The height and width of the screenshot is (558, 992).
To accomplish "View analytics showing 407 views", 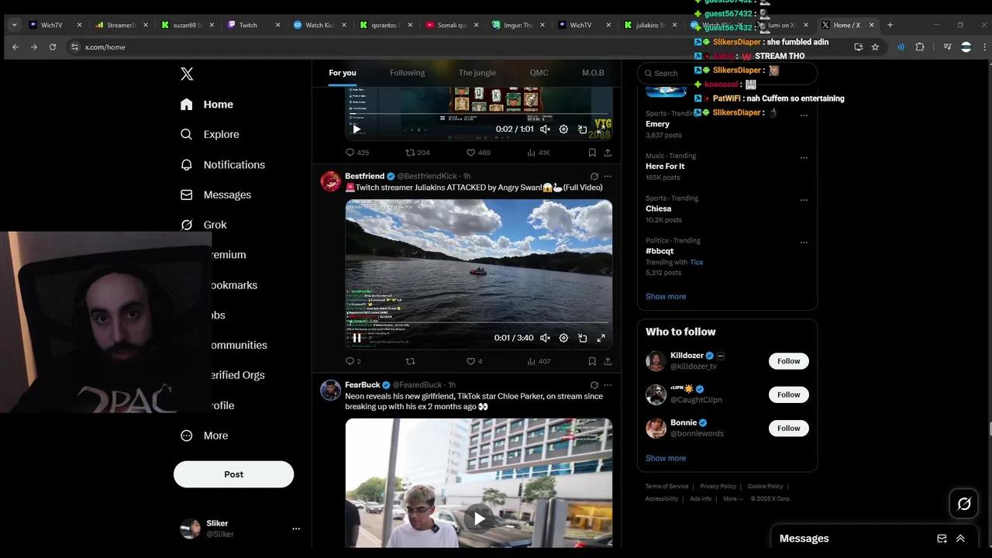I will 538,361.
